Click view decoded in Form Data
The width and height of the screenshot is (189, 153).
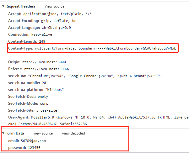pos(73,133)
